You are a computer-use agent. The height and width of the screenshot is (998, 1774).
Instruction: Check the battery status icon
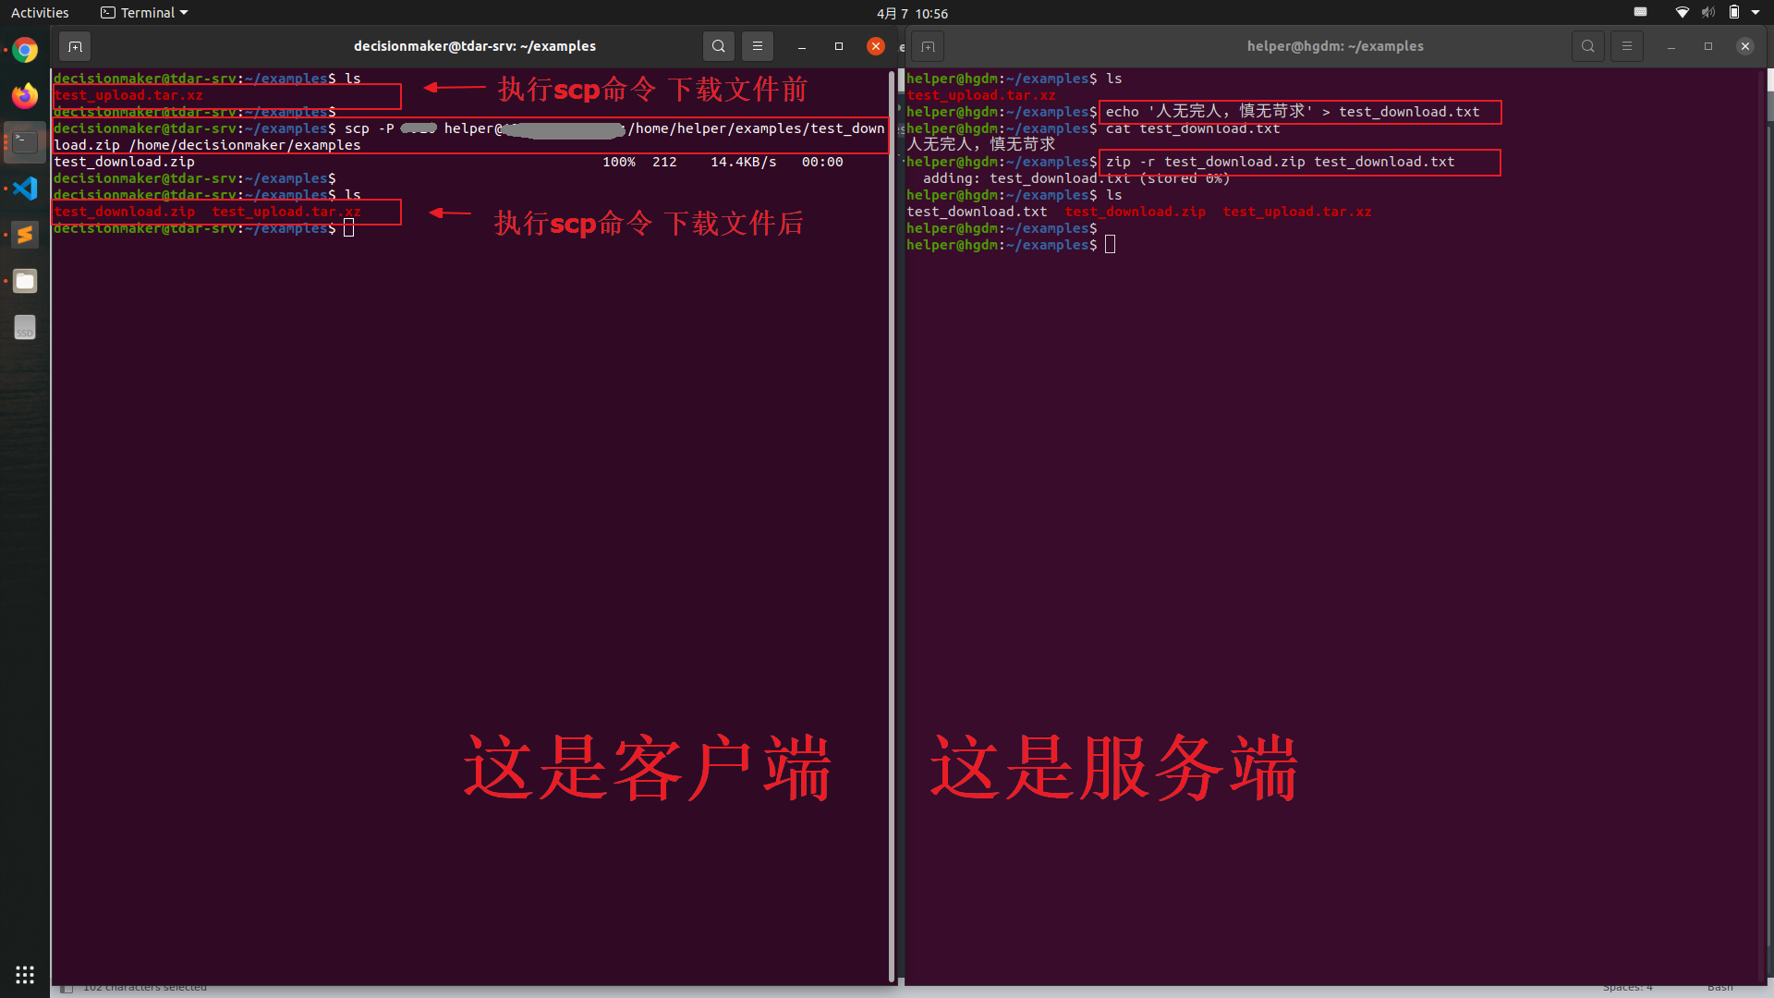coord(1734,13)
